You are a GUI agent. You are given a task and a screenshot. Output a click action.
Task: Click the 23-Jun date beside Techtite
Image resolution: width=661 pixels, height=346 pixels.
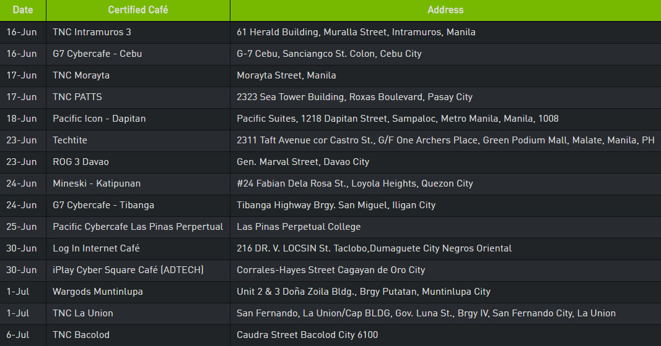click(23, 141)
